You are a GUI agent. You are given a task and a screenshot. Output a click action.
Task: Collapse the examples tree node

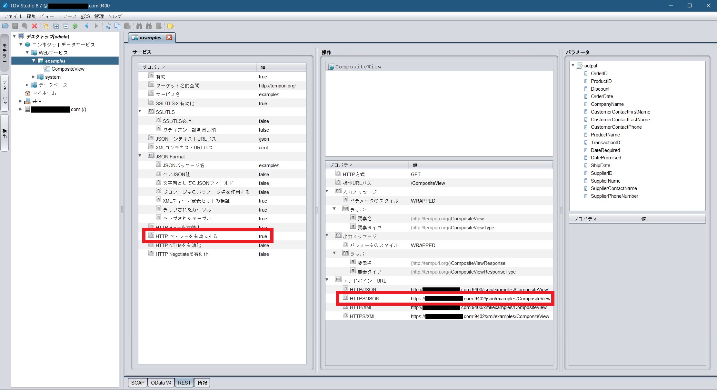coord(34,61)
